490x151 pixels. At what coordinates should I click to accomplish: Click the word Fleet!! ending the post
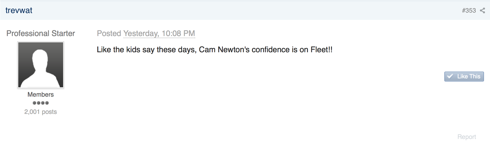(321, 50)
